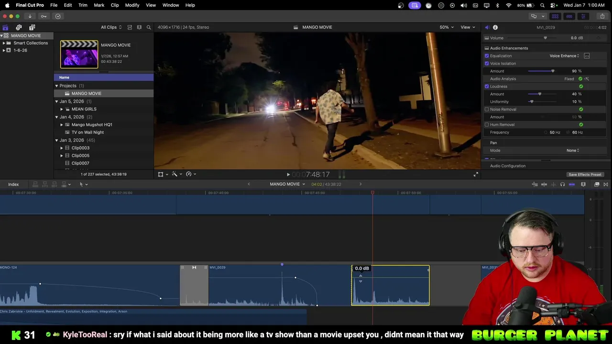Toggle the Browser panel visibility button

coord(555,16)
